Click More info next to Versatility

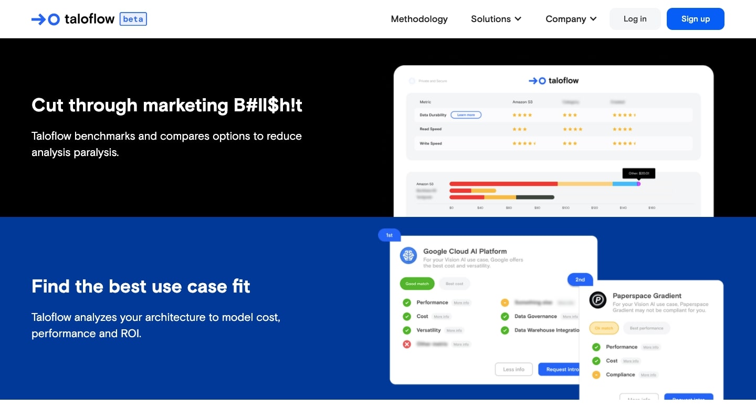pyautogui.click(x=454, y=331)
